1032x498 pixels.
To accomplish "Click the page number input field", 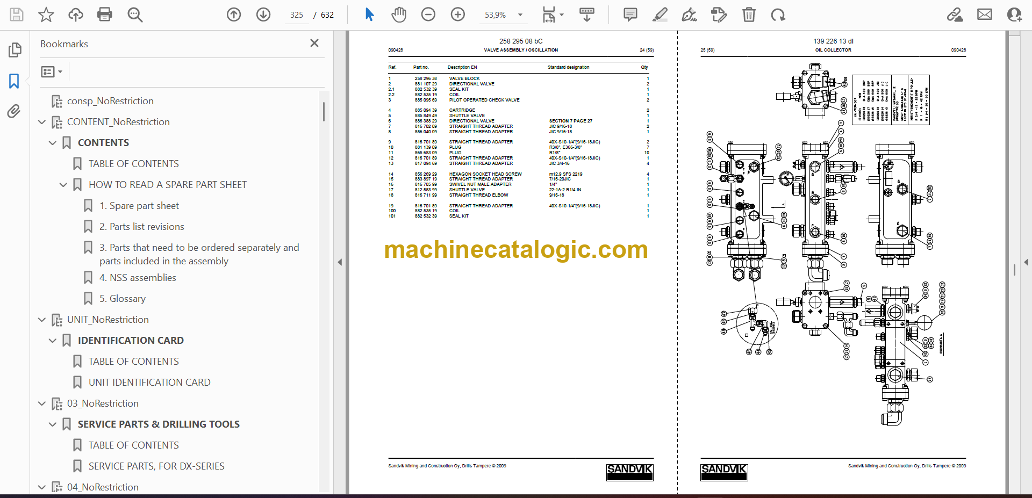I will click(x=297, y=15).
